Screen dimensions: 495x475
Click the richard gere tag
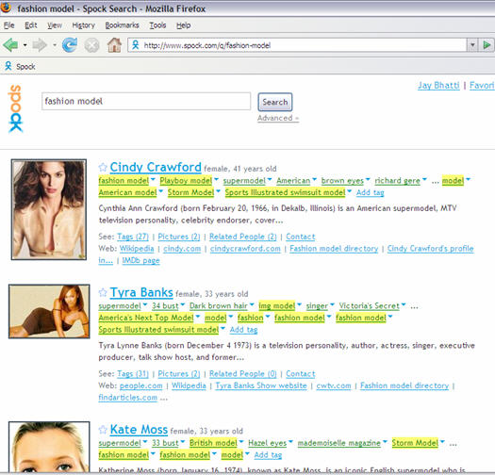pos(398,181)
